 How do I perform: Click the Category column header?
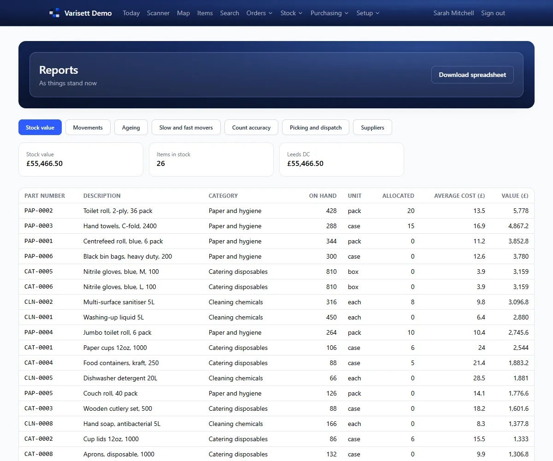[223, 195]
